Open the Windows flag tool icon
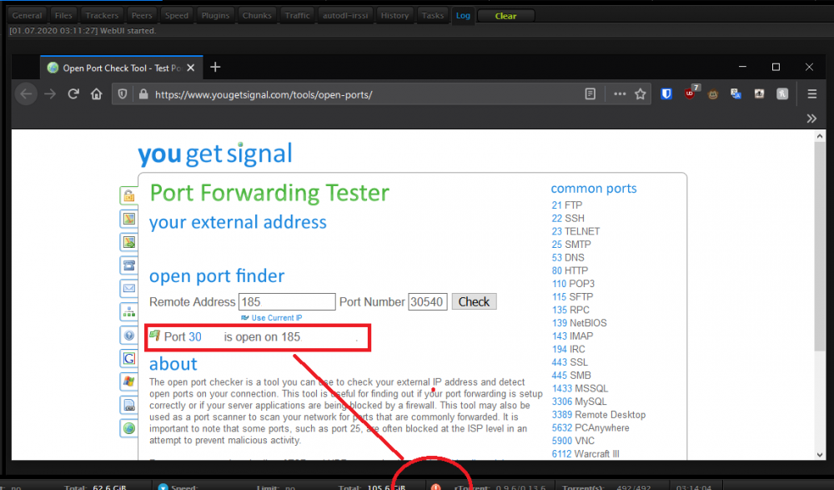The width and height of the screenshot is (834, 490). click(x=128, y=381)
